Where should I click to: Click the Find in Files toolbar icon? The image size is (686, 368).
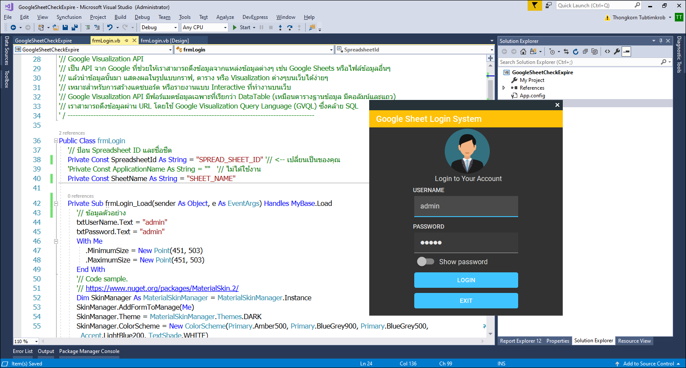click(x=312, y=27)
